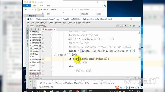165x92 pixels.
Task: Open the Run menu
Action: tap(64, 22)
